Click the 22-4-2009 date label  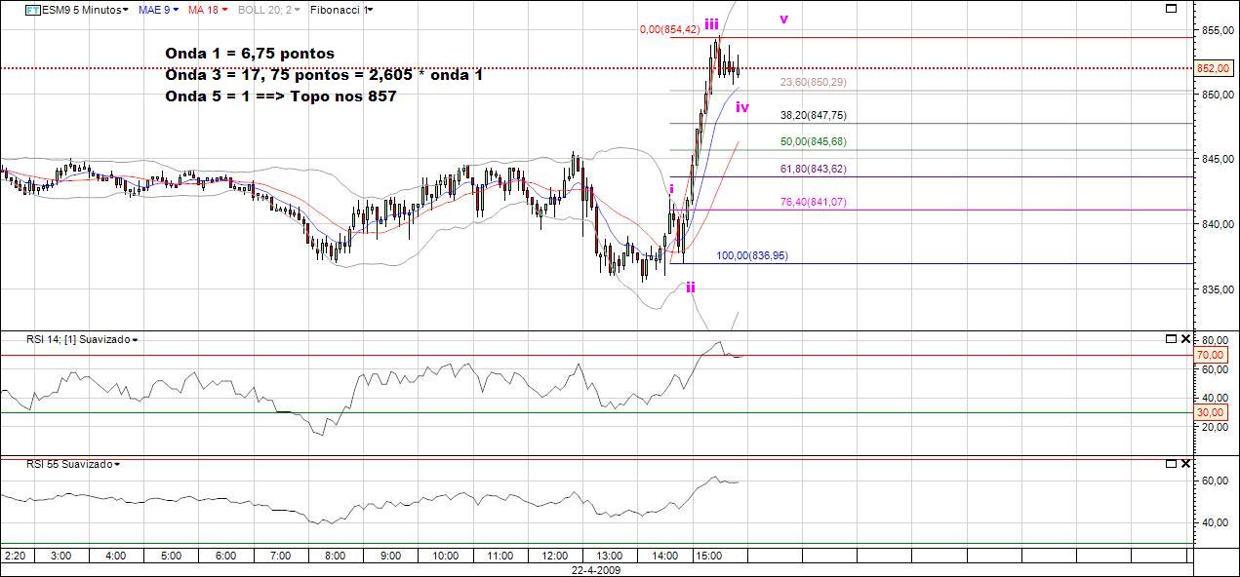(x=595, y=570)
